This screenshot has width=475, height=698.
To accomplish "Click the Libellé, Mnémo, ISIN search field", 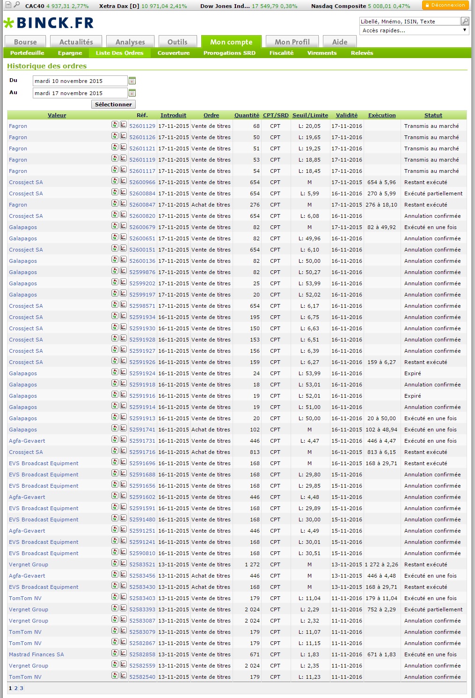I will click(x=409, y=22).
